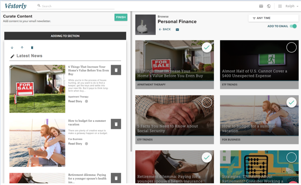This screenshot has height=185, width=301.
Task: Uncheck the home's value article card
Action: click(206, 47)
